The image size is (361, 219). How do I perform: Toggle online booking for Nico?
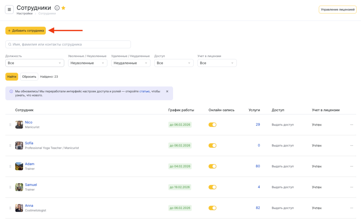click(x=212, y=124)
